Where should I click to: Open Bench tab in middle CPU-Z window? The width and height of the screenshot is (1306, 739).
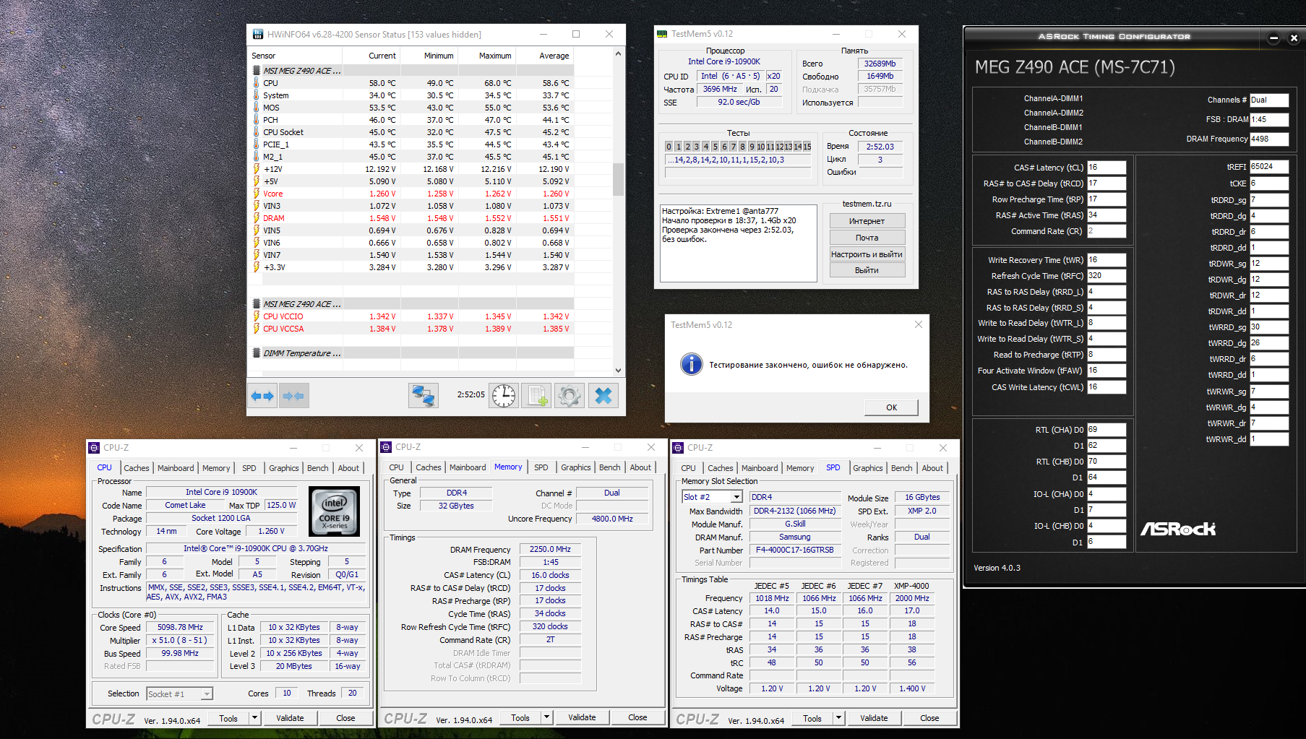(609, 467)
